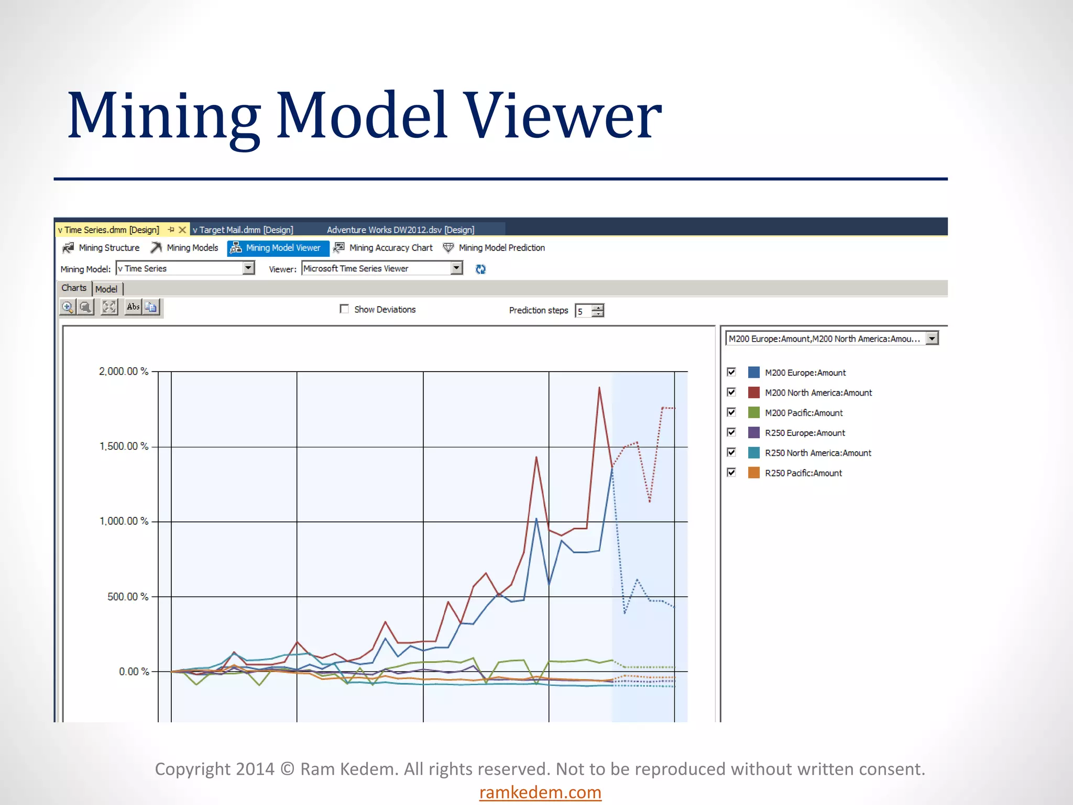Uncheck the M200 Europe:Amount series
The image size is (1073, 805).
[731, 372]
